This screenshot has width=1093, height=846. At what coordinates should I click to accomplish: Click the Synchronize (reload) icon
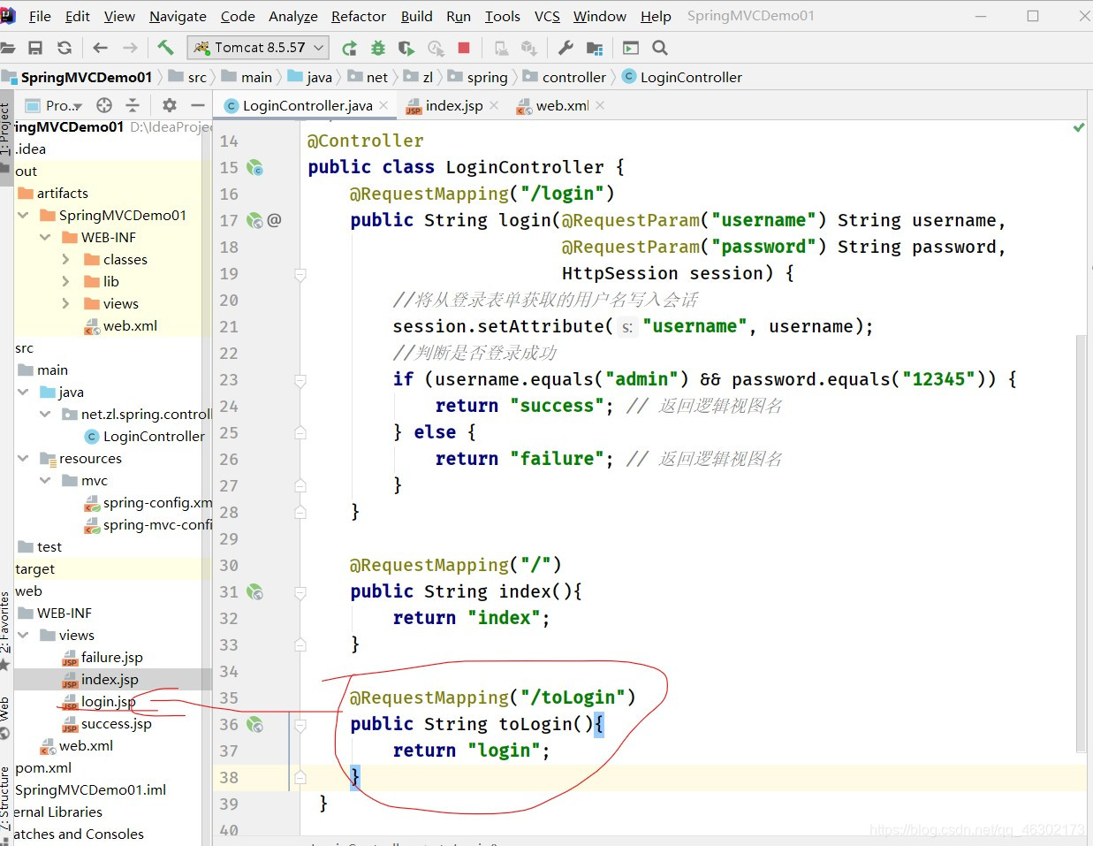(65, 48)
